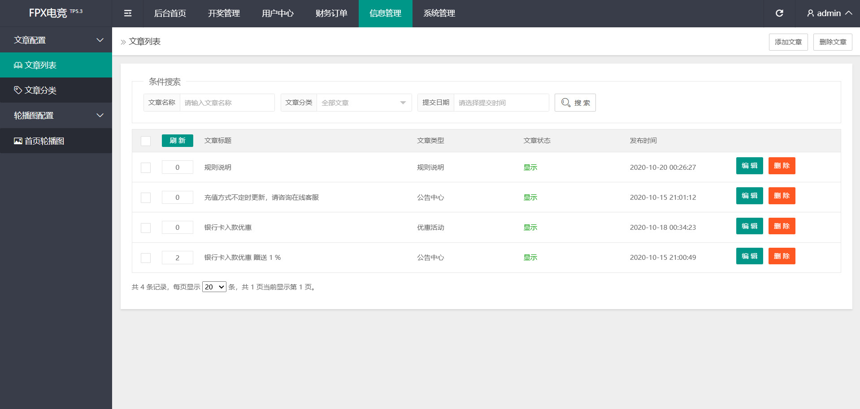This screenshot has height=409, width=860.
Task: Click the green 刷 新 button
Action: click(178, 141)
